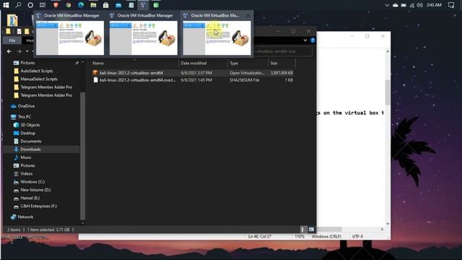This screenshot has width=462, height=260.
Task: Open Music in navigation pane
Action: click(26, 157)
